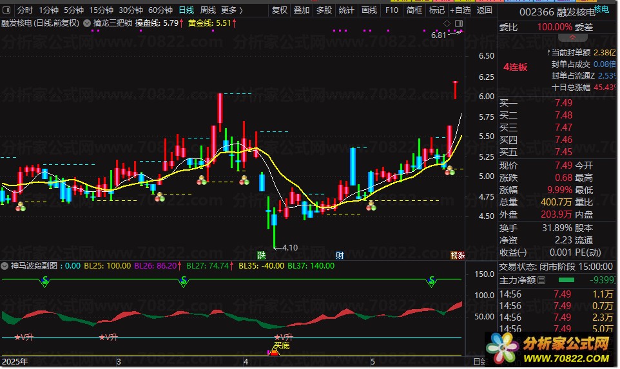
Task: Click the 操盘线: 5.79 indicator value
Action: coord(159,23)
